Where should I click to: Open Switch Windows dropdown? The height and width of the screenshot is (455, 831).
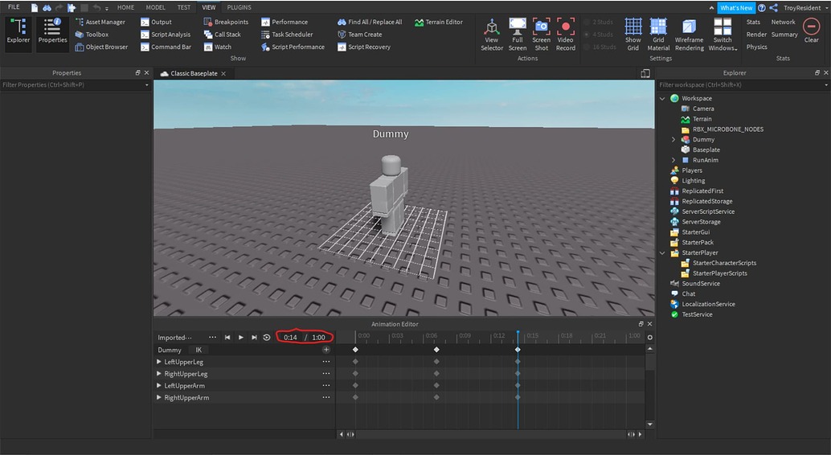tap(723, 35)
